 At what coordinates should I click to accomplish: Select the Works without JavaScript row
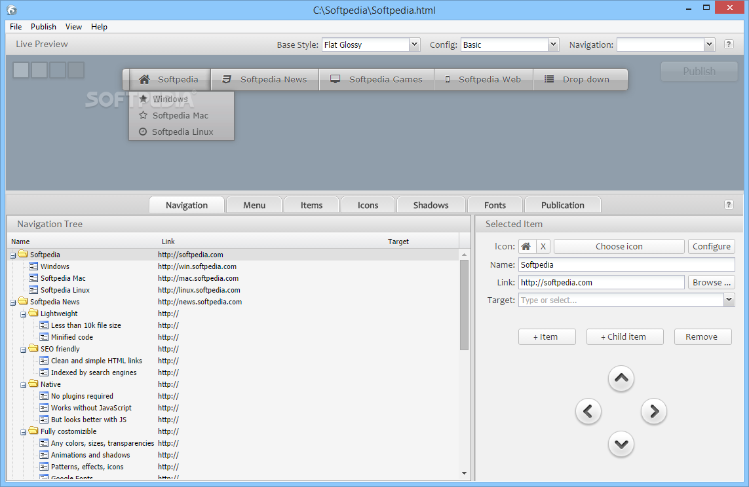[234, 408]
